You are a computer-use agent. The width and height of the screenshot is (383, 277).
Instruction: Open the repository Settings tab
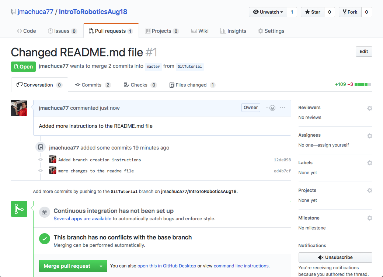click(271, 31)
